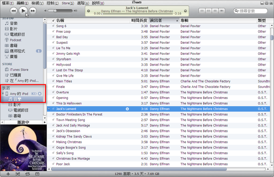Switch to album list view button
Screen dimensions: 274x177
[209, 11]
